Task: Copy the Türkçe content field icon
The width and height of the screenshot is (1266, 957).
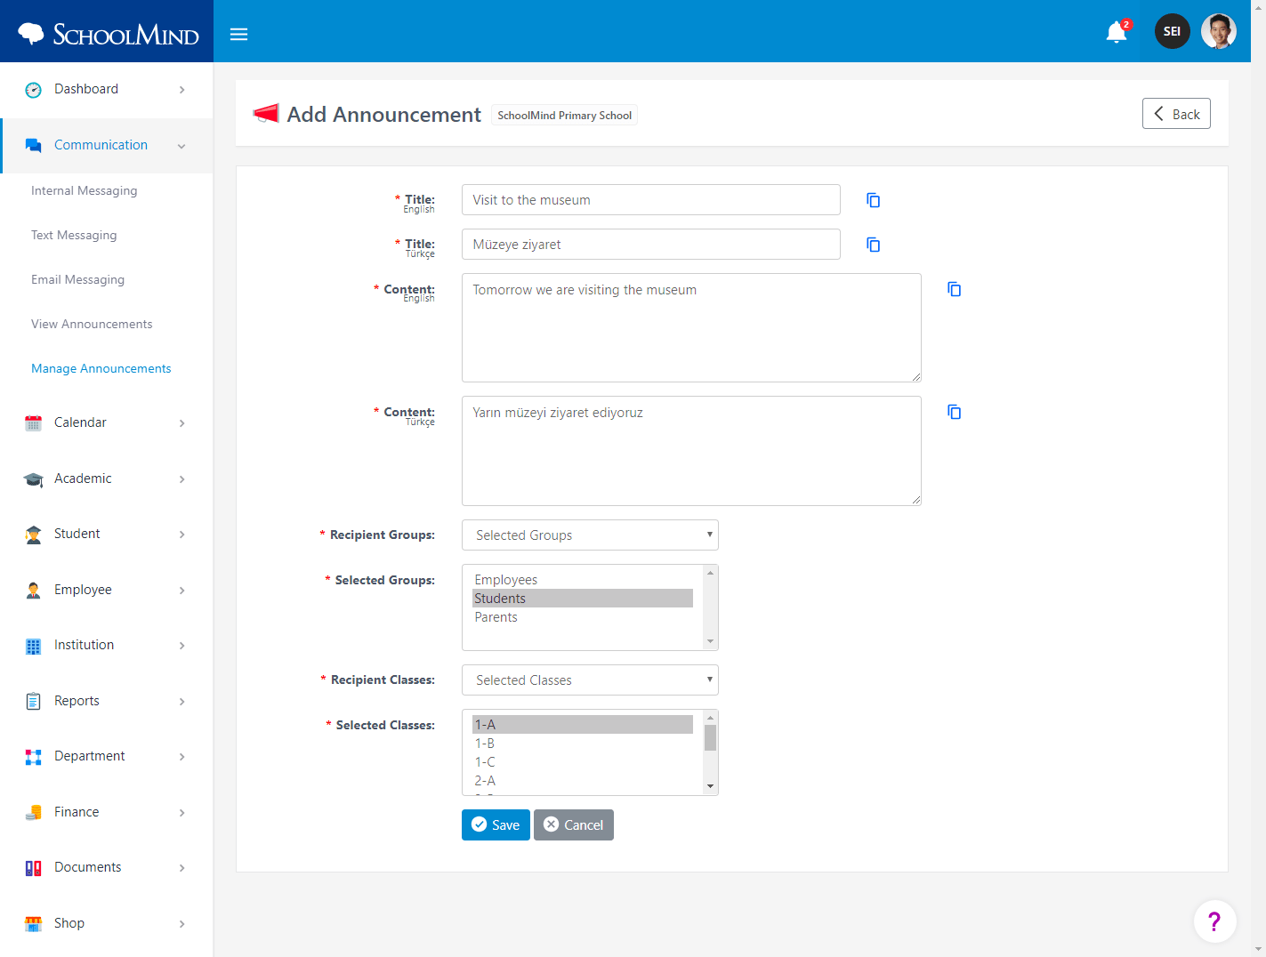Action: pyautogui.click(x=955, y=412)
